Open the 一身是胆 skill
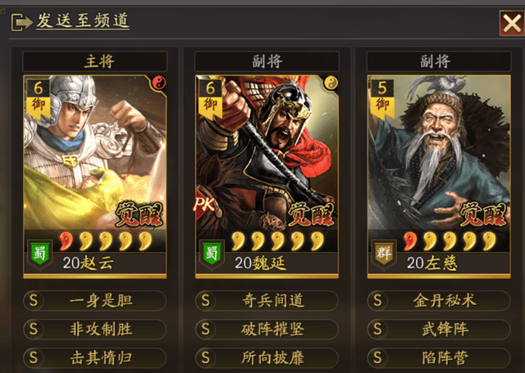The width and height of the screenshot is (525, 373). [95, 300]
